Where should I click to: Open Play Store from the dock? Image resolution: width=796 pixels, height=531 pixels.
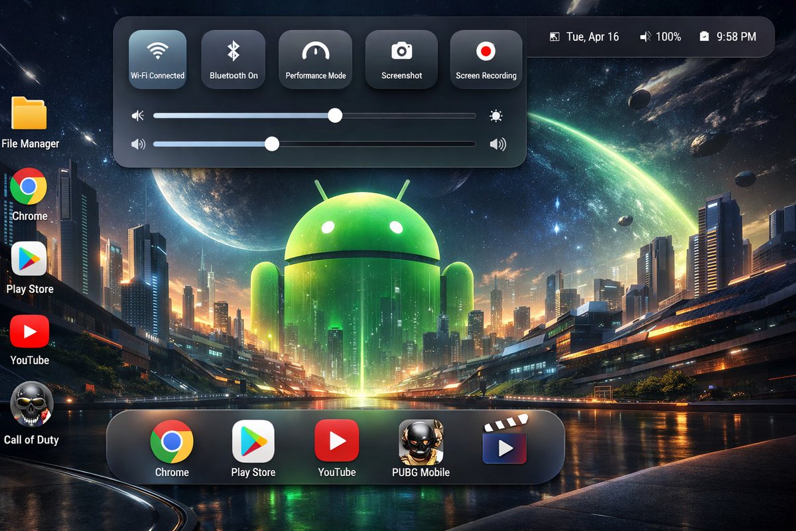[253, 449]
